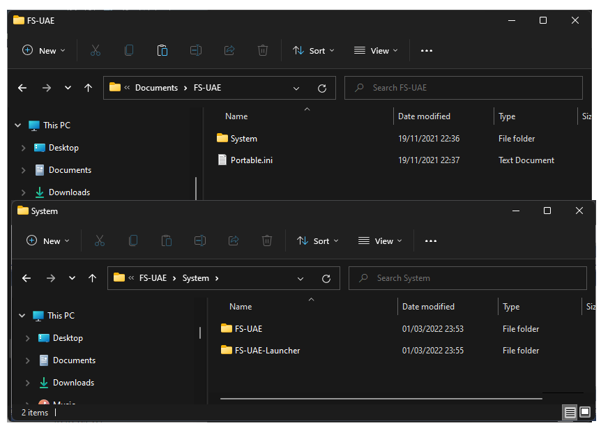601x435 pixels.
Task: Expand address history dropdown in FS-UAE window
Action: pos(296,89)
